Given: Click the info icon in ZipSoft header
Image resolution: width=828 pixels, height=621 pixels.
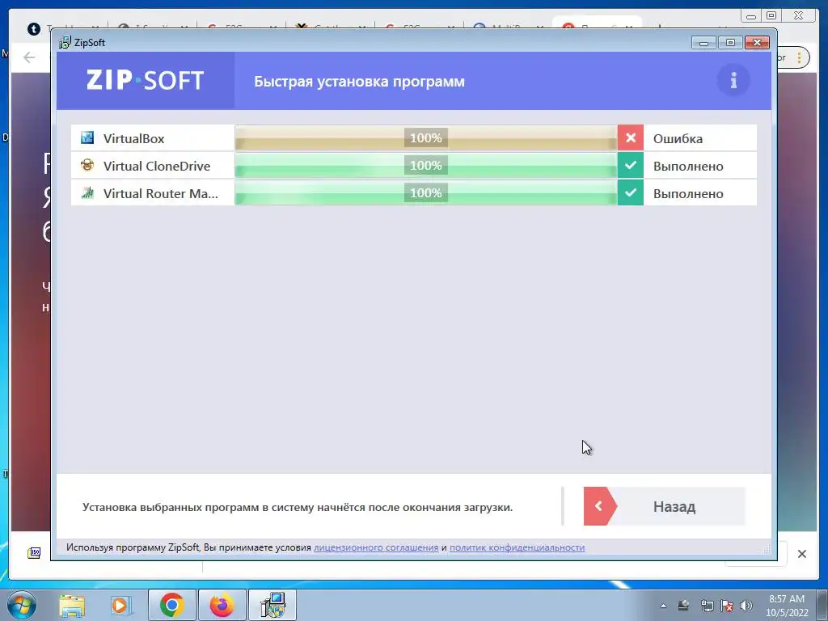Looking at the screenshot, I should click(733, 81).
